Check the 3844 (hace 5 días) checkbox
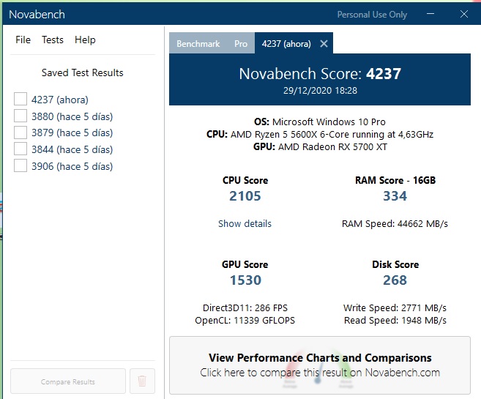 pyautogui.click(x=20, y=149)
